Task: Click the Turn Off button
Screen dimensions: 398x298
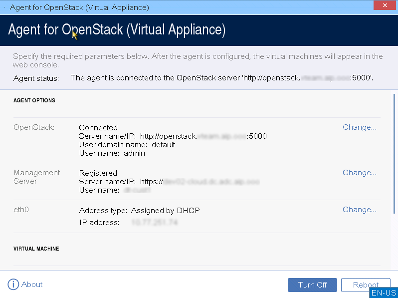Action: coord(312,285)
